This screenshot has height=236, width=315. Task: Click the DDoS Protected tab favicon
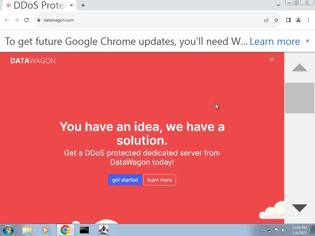tap(8, 6)
